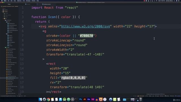
Task: Launch Photoshop from the dock
Action: click(81, 99)
